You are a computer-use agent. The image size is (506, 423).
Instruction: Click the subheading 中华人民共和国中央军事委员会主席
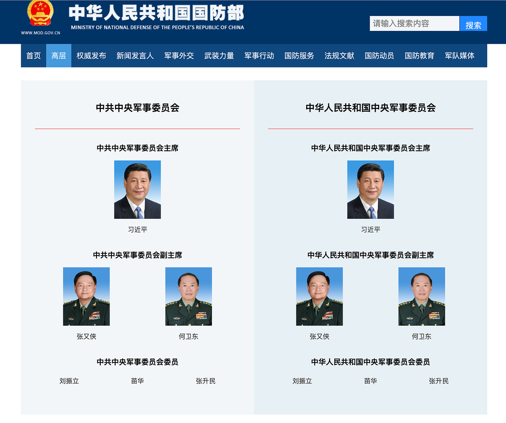tap(370, 148)
